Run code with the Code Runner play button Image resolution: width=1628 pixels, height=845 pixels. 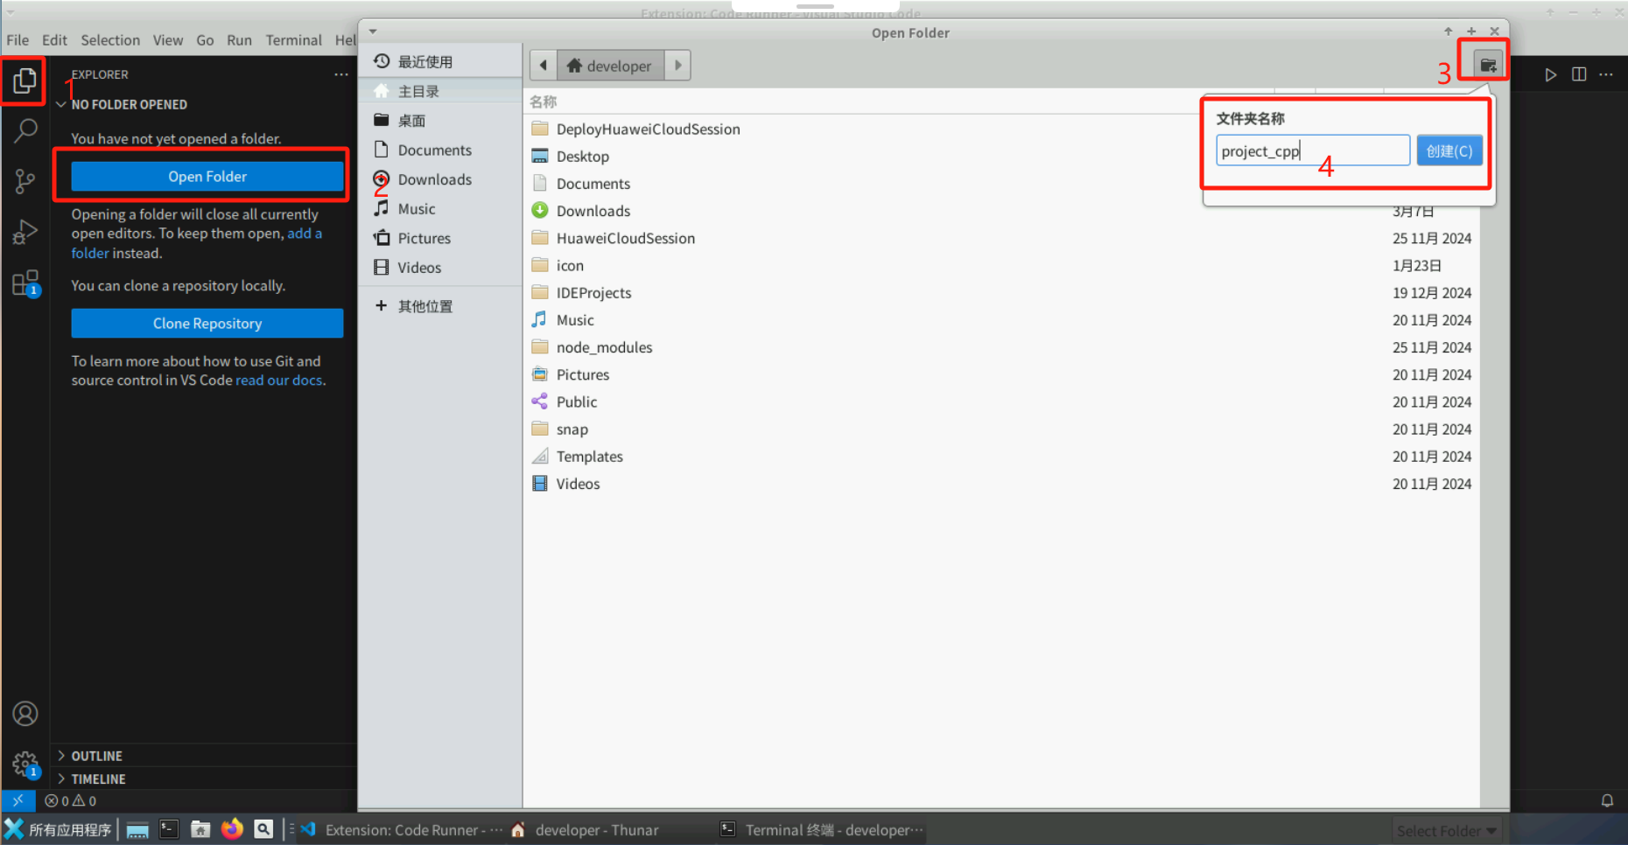[1550, 74]
